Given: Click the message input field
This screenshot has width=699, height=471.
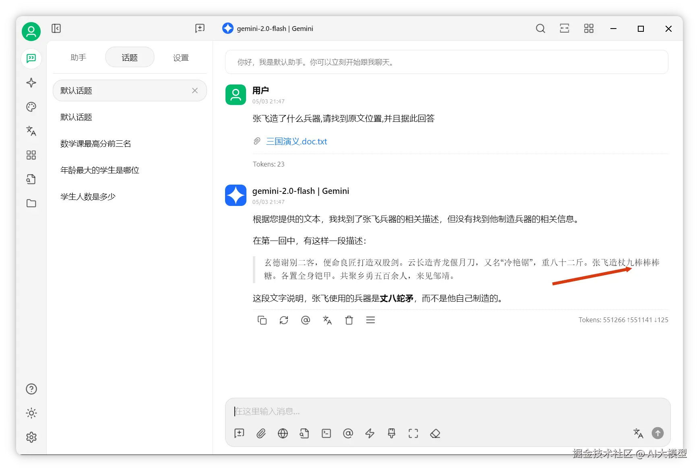Looking at the screenshot, I should (x=447, y=411).
